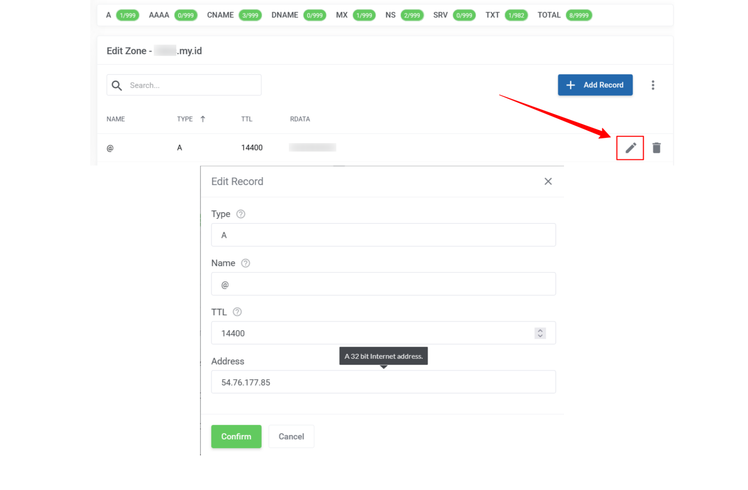Open the Type field showing A
The height and width of the screenshot is (490, 748).
tap(383, 235)
